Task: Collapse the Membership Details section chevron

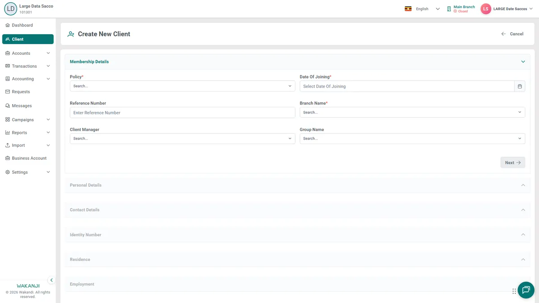Action: (x=523, y=61)
